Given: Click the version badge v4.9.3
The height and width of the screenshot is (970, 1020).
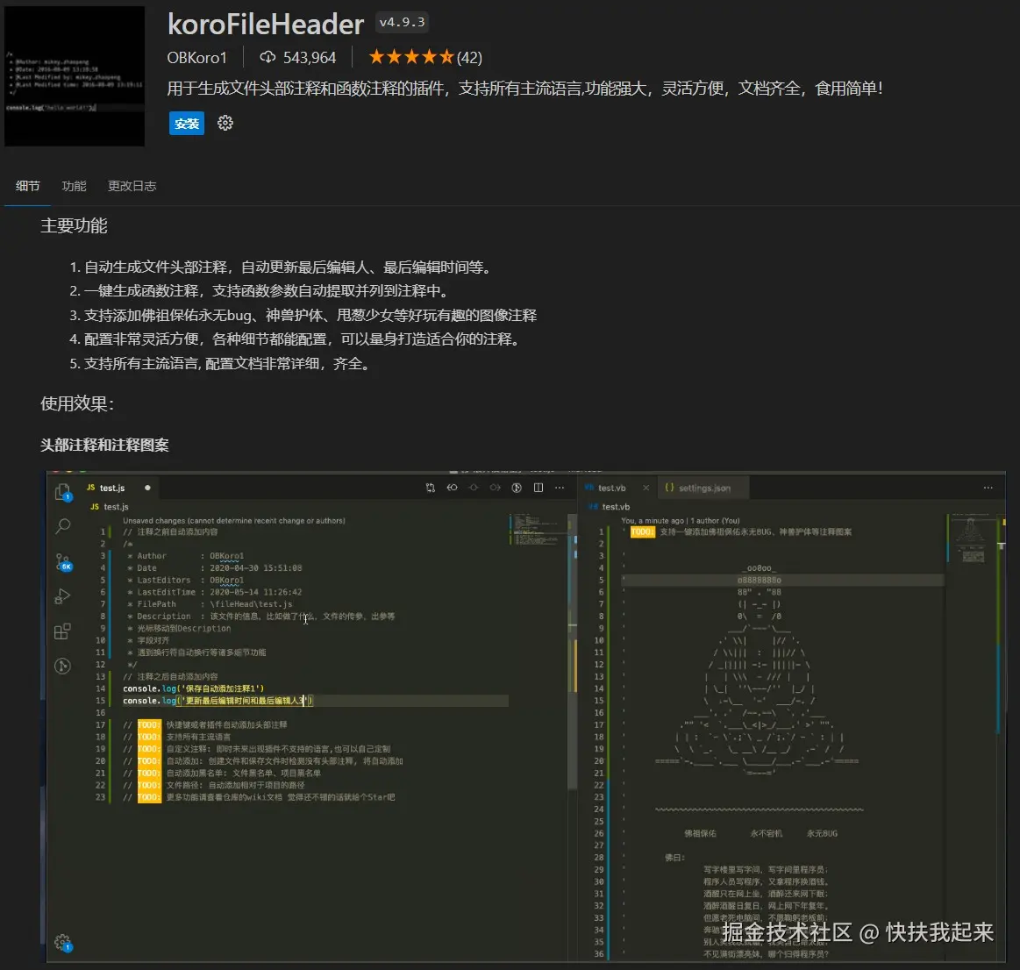Looking at the screenshot, I should [x=402, y=22].
